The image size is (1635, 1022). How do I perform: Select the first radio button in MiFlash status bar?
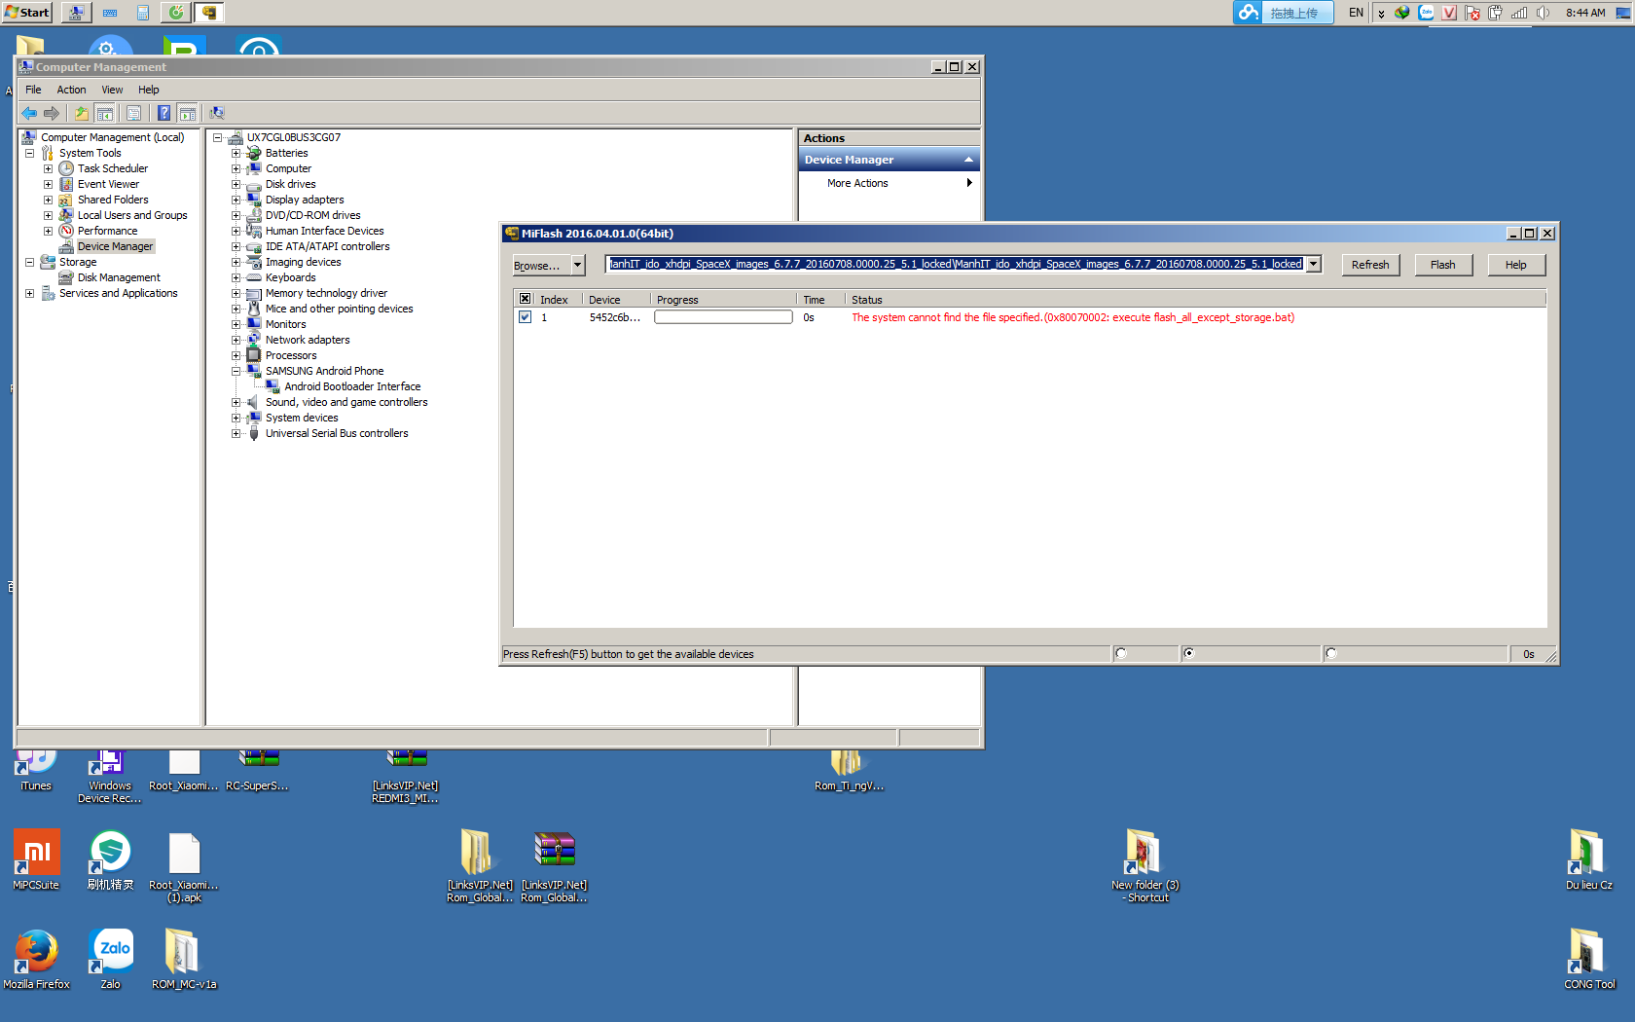1121,654
